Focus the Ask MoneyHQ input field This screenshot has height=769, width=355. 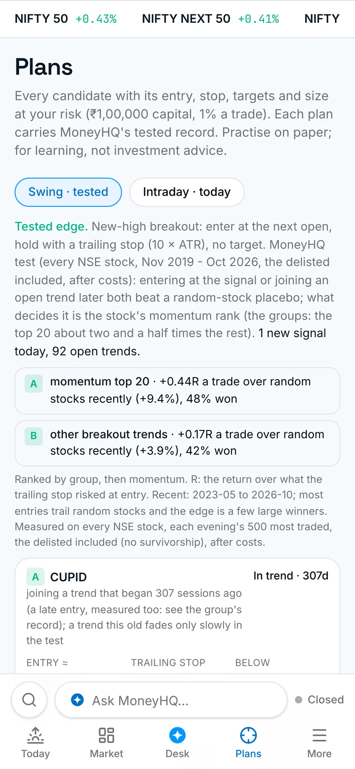pos(171,699)
